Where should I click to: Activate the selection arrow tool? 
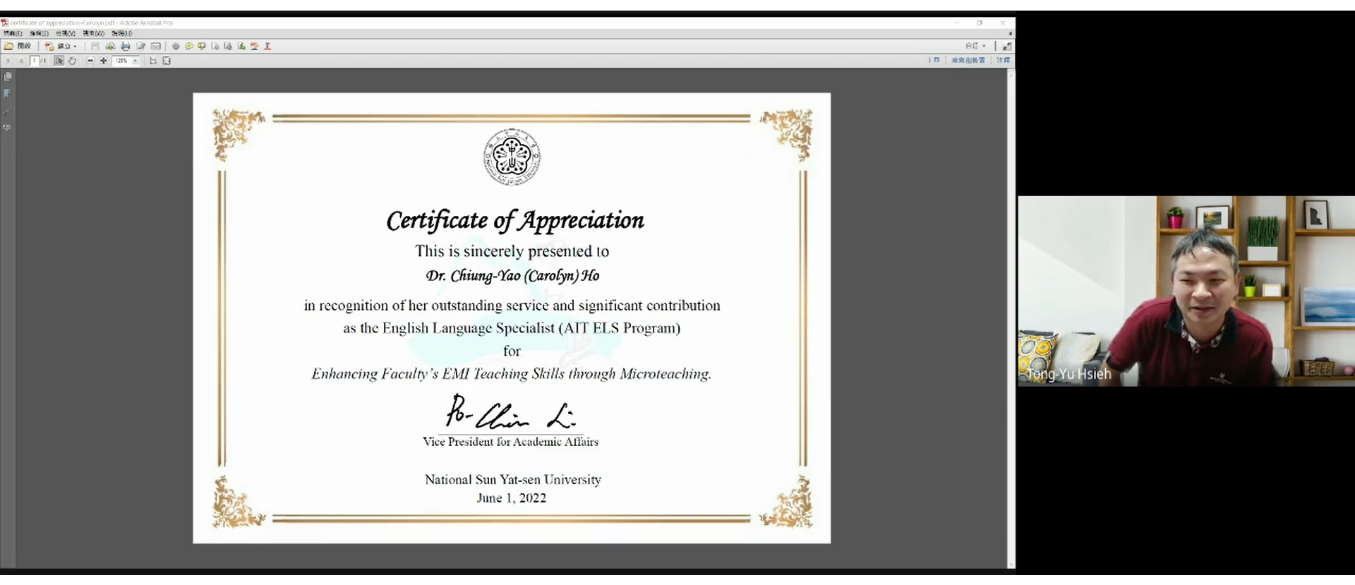tap(59, 61)
